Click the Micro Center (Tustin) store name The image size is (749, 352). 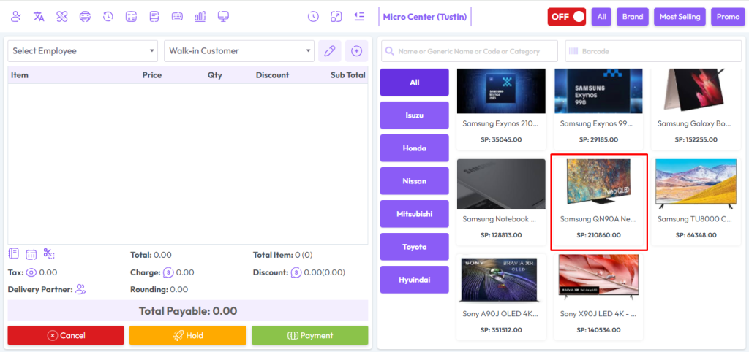425,17
